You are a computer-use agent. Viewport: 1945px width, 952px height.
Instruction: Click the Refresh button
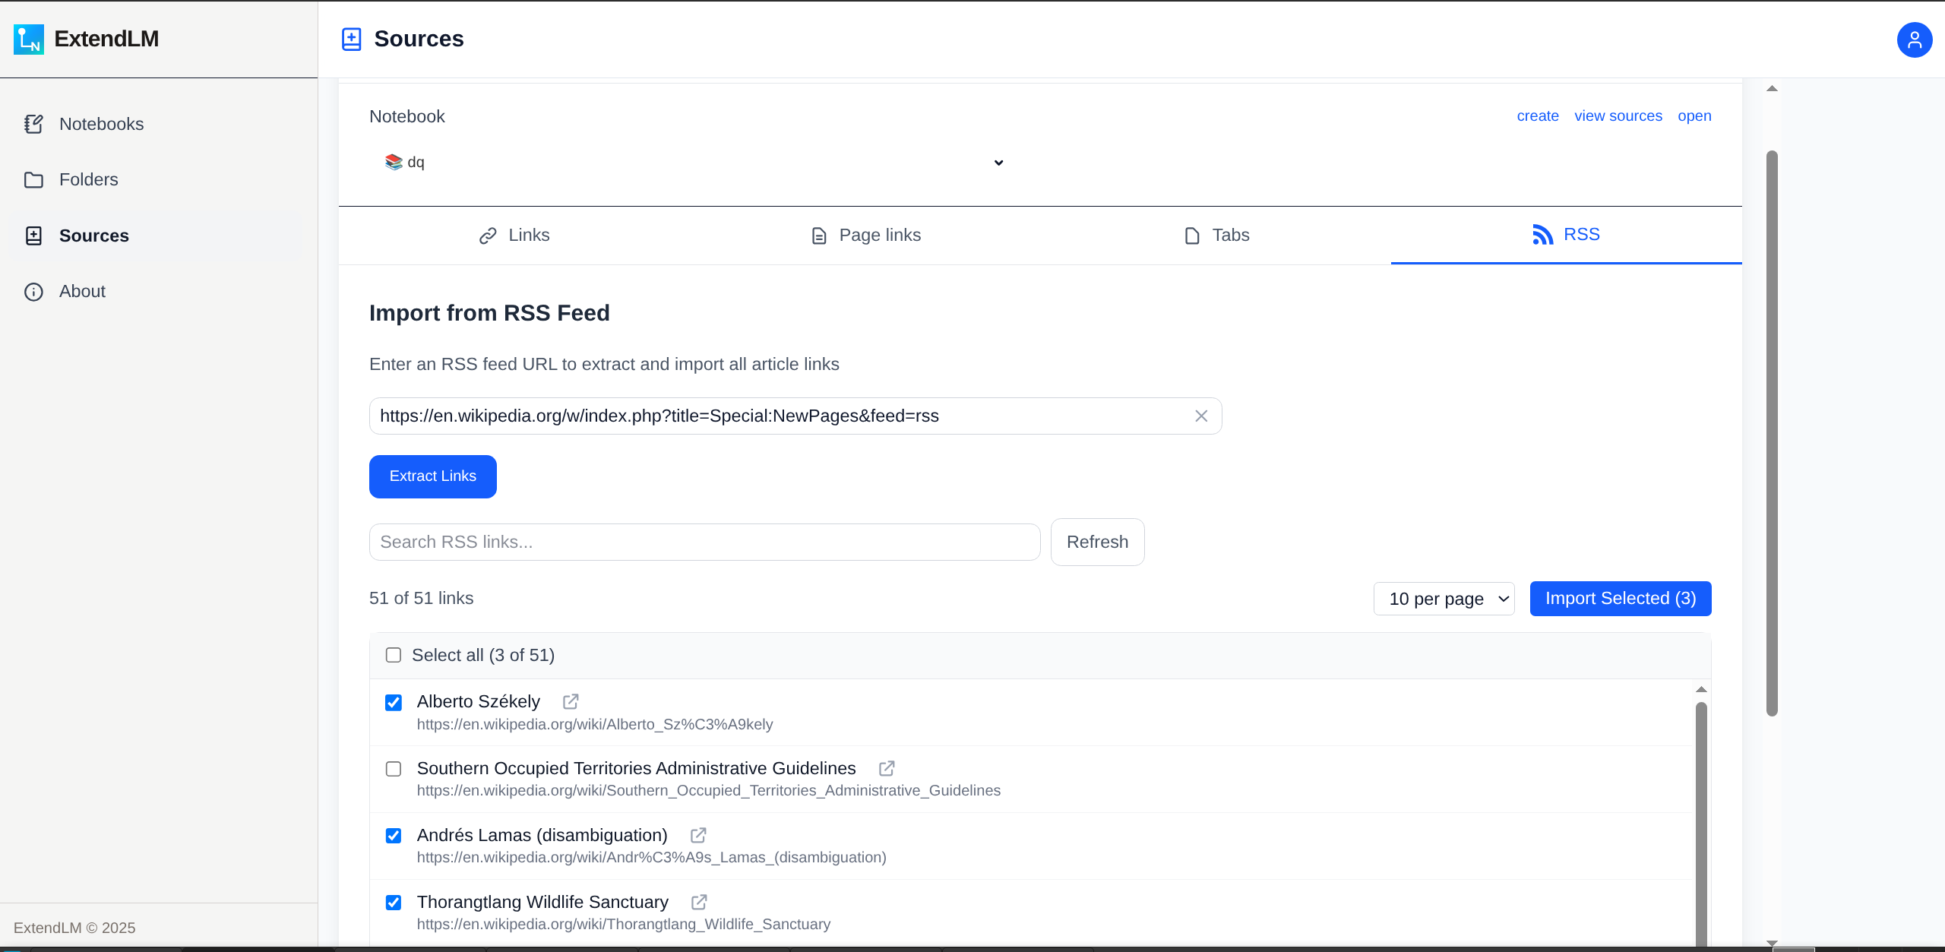(x=1097, y=542)
